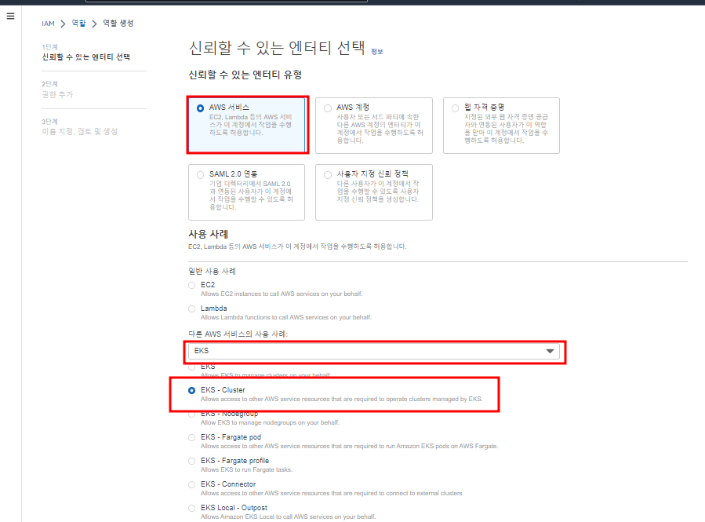Screen dimensions: 705x522
Task: Open the 역할 breadcrumb link
Action: [78, 23]
